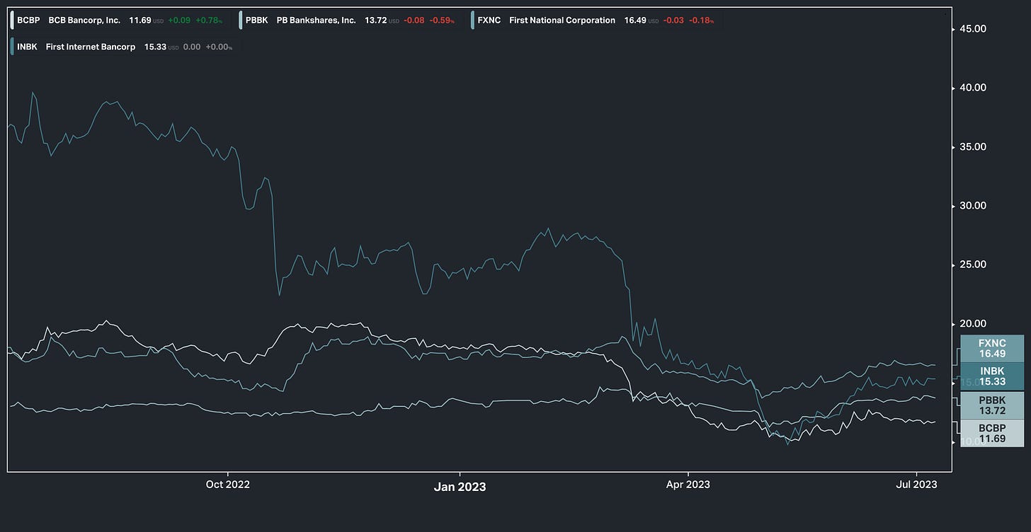Click PBBK price value 13.72 in legend
The width and height of the screenshot is (1031, 532).
tap(376, 21)
